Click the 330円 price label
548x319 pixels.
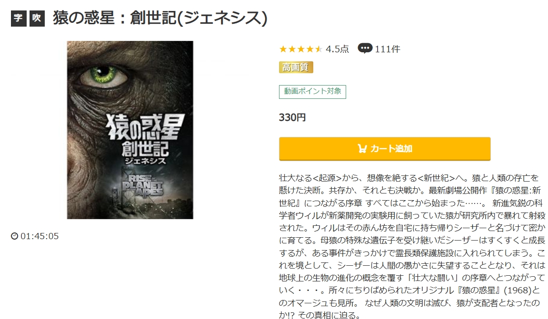coord(292,117)
